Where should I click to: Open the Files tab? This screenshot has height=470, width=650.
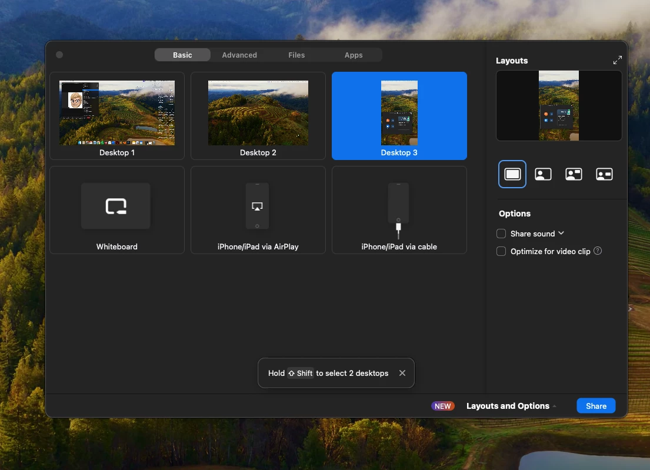point(296,55)
